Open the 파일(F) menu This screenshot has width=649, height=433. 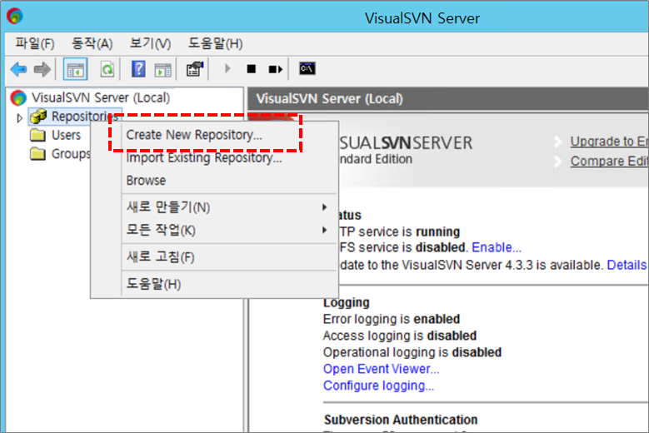pos(35,43)
